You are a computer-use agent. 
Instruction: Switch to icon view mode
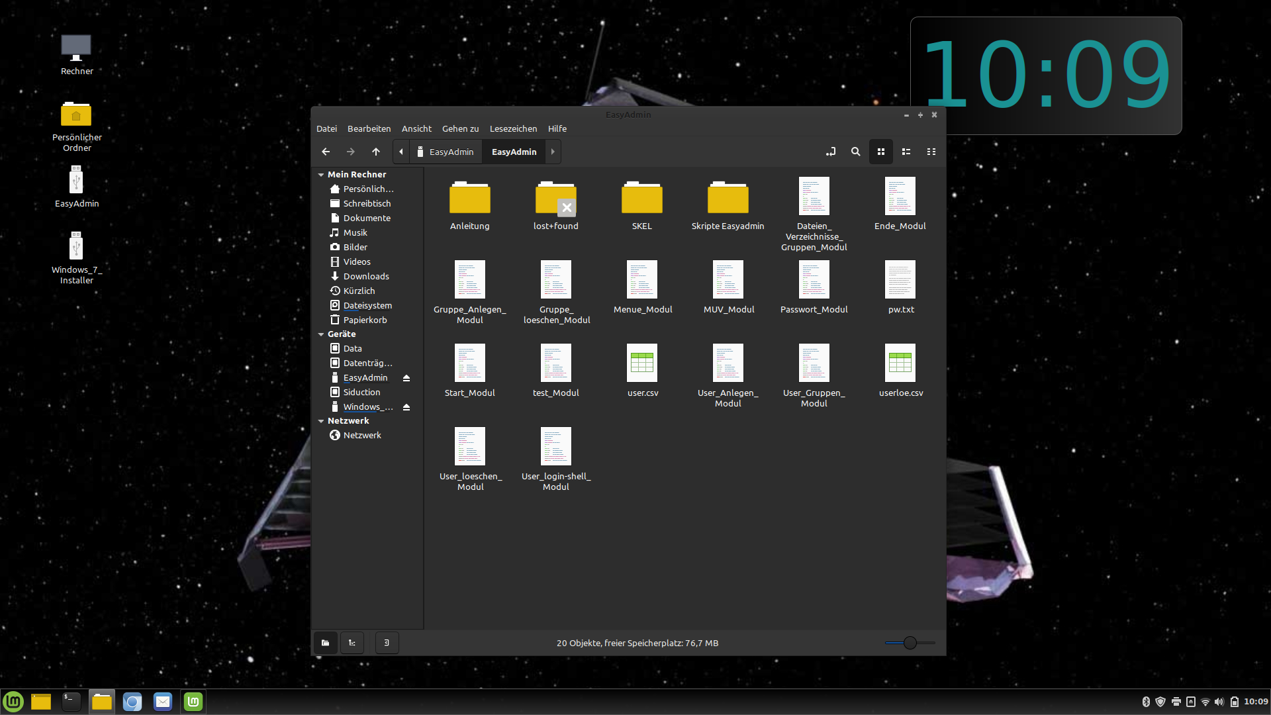(x=880, y=152)
